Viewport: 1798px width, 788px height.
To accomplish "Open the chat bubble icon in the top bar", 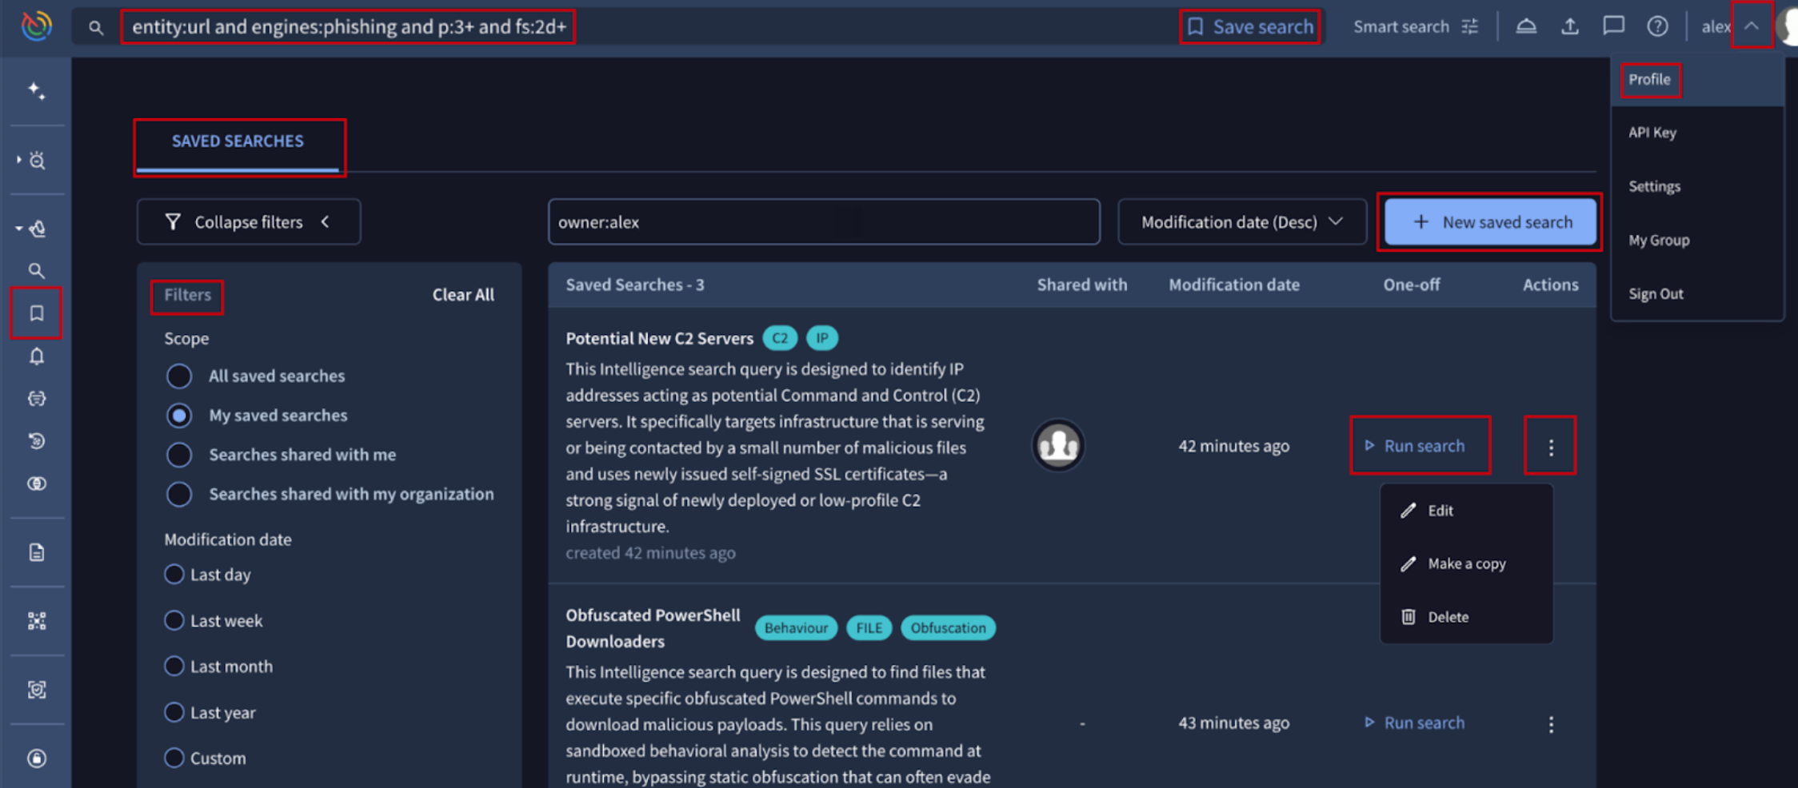I will coord(1613,26).
